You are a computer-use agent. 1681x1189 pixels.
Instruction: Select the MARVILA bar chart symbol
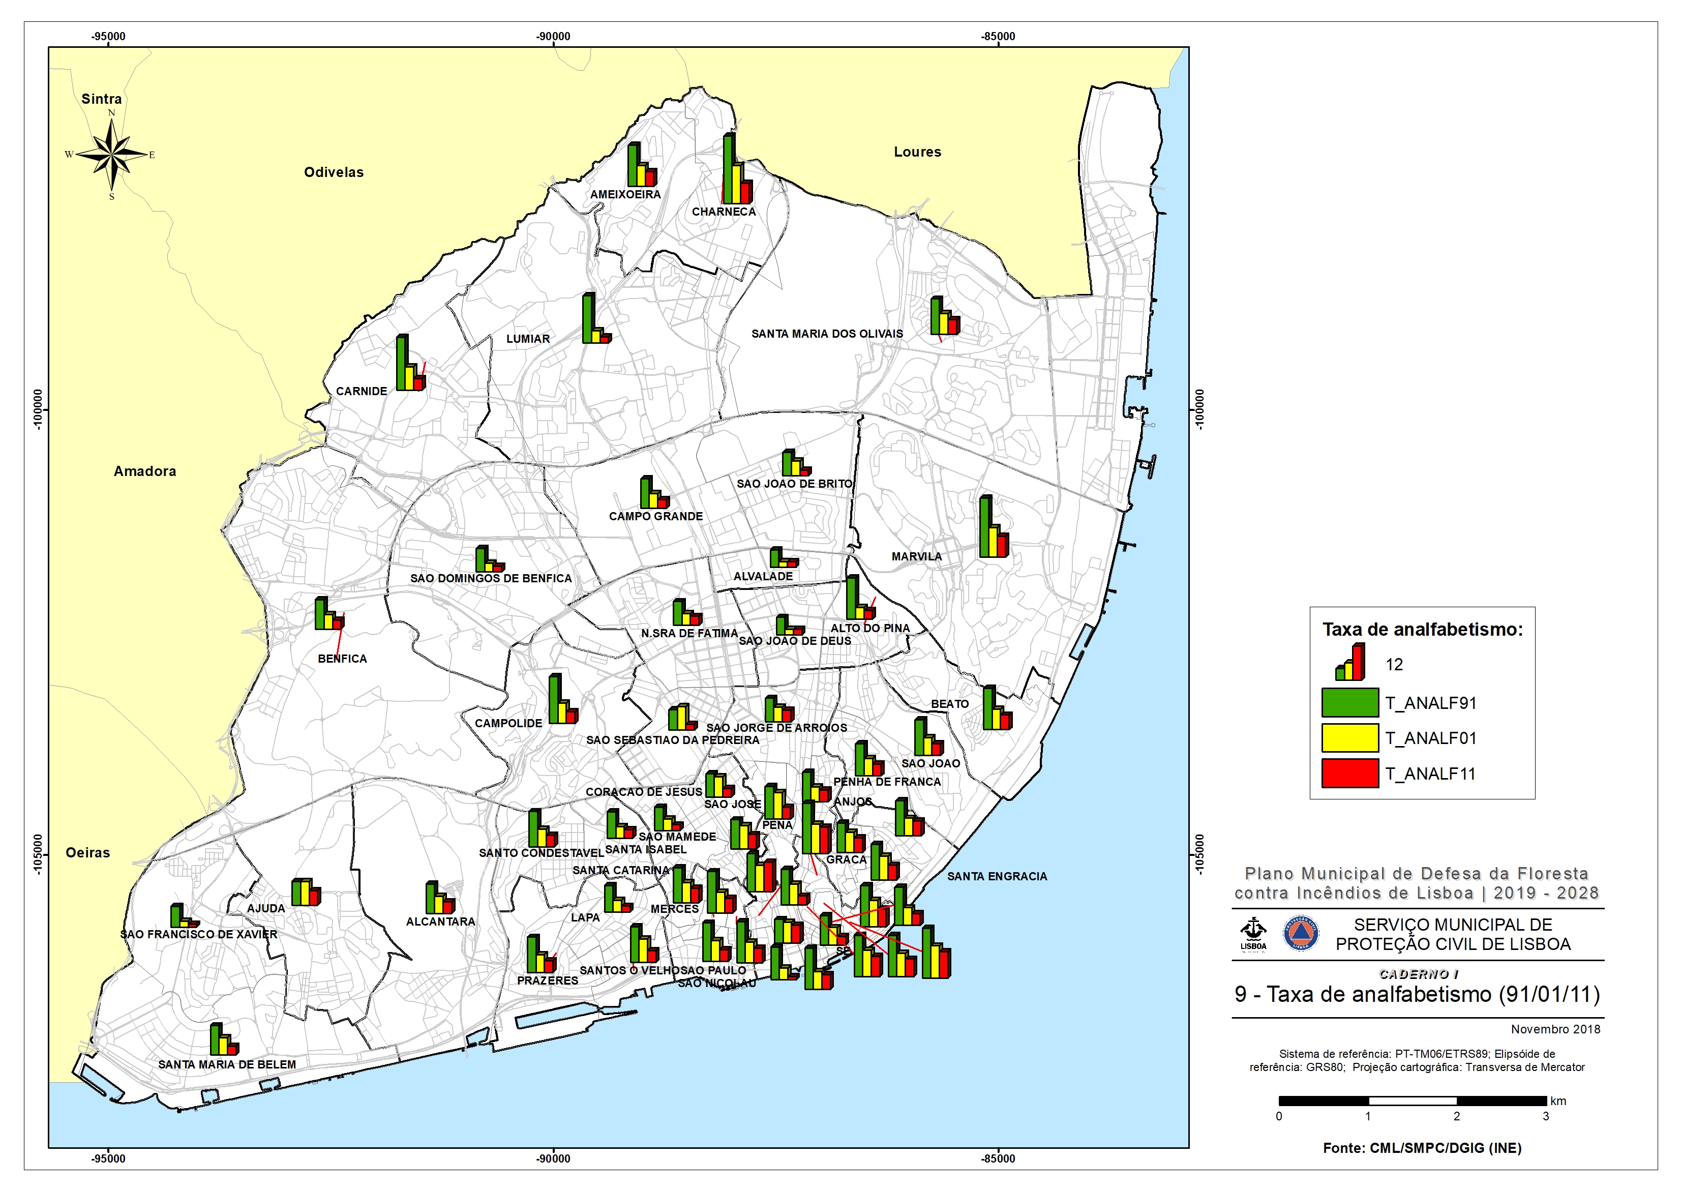coord(994,526)
